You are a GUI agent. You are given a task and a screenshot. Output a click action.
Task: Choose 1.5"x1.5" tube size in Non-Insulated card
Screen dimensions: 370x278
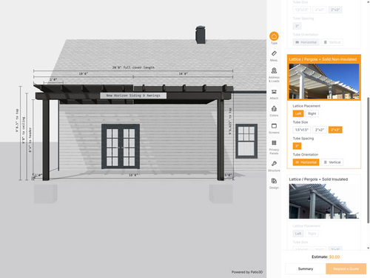click(302, 130)
